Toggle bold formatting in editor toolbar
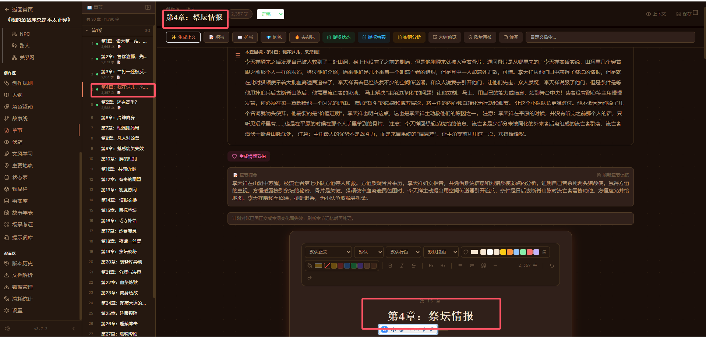This screenshot has height=337, width=706. [x=390, y=266]
